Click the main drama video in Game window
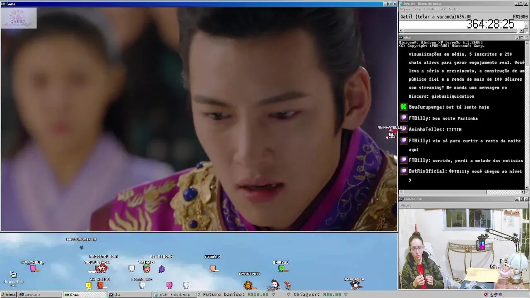This screenshot has height=298, width=530. click(199, 119)
